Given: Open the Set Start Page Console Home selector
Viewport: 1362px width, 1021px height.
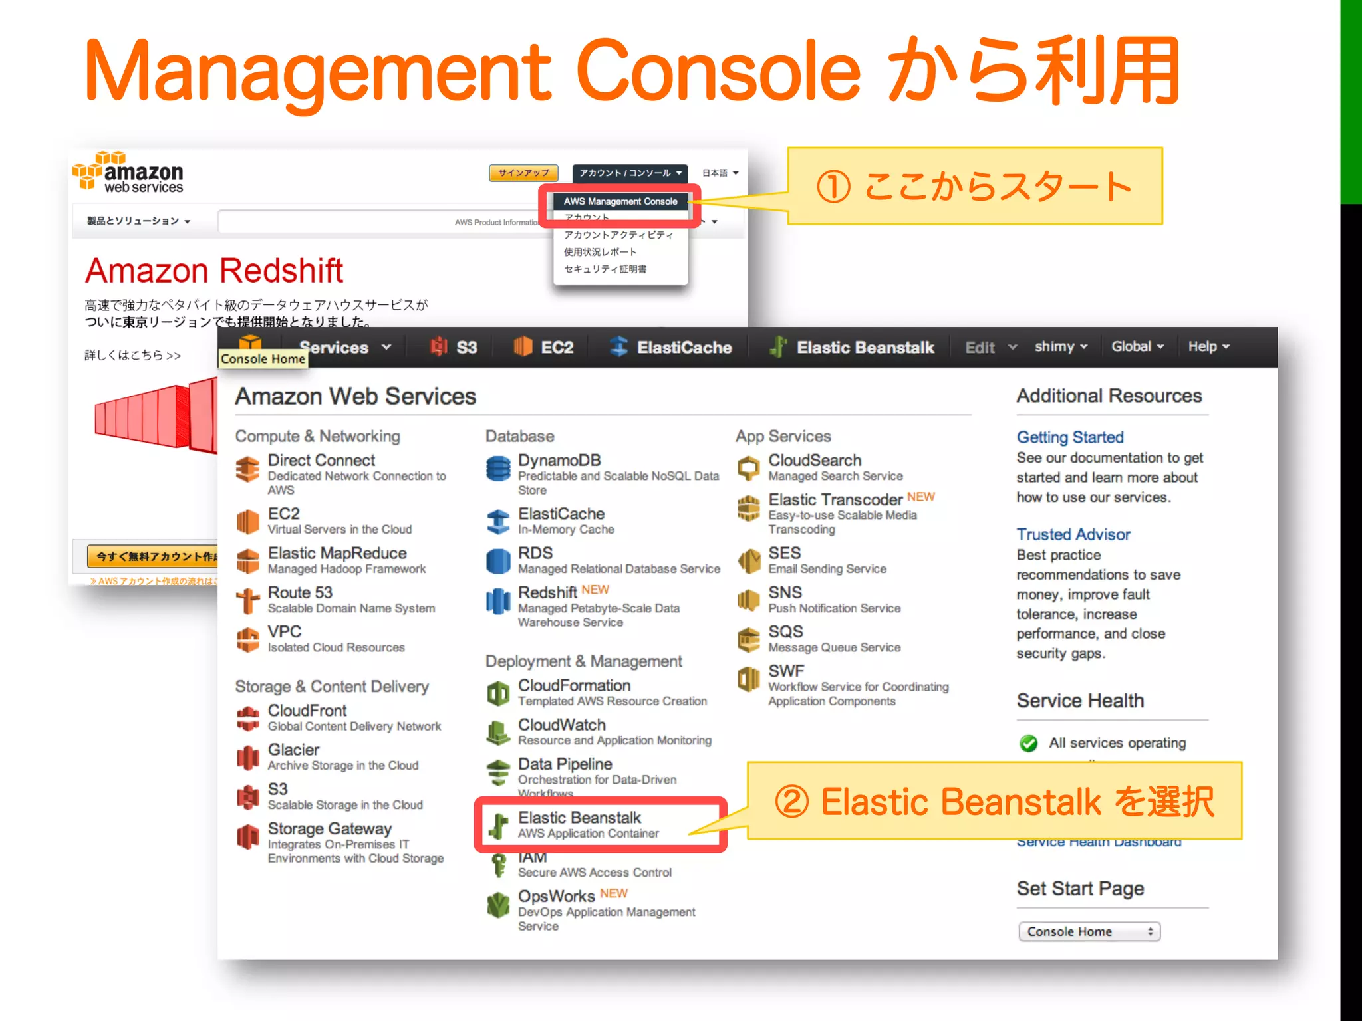Looking at the screenshot, I should (x=1089, y=931).
